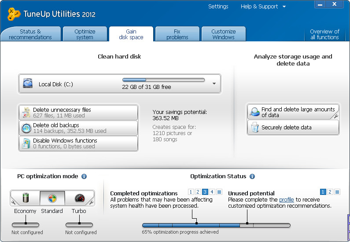Switch to Economy battery mode
Screen dimensions: 350x242
click(x=26, y=198)
